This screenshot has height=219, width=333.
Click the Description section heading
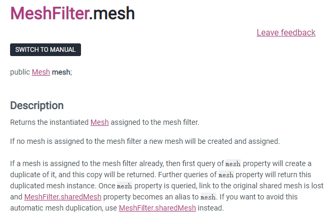[37, 105]
